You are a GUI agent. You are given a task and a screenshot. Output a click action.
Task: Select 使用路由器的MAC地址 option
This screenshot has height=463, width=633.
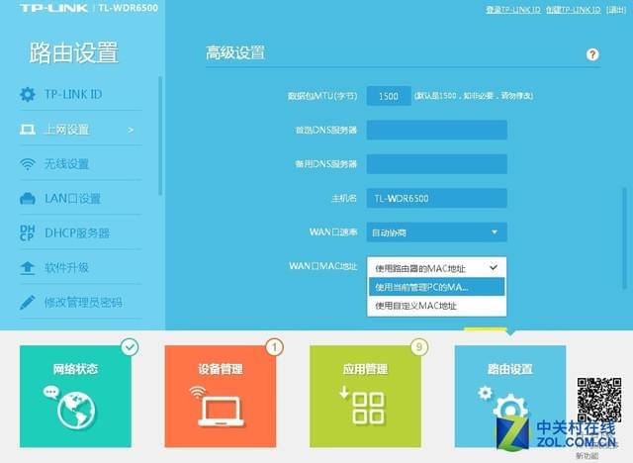(437, 268)
